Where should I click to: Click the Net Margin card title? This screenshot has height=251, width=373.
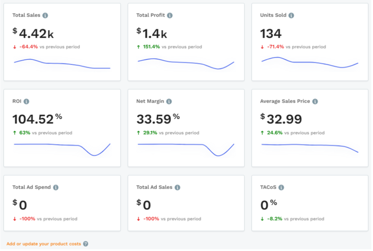[150, 101]
